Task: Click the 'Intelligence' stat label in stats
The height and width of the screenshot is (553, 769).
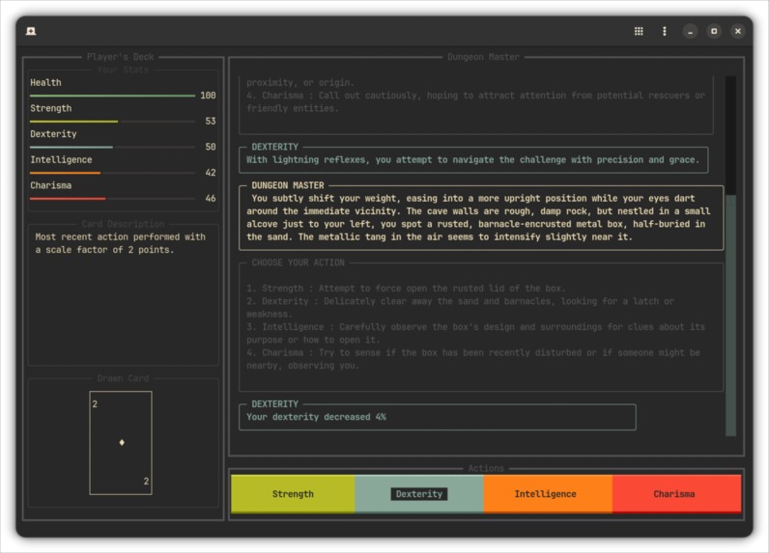Action: (61, 159)
